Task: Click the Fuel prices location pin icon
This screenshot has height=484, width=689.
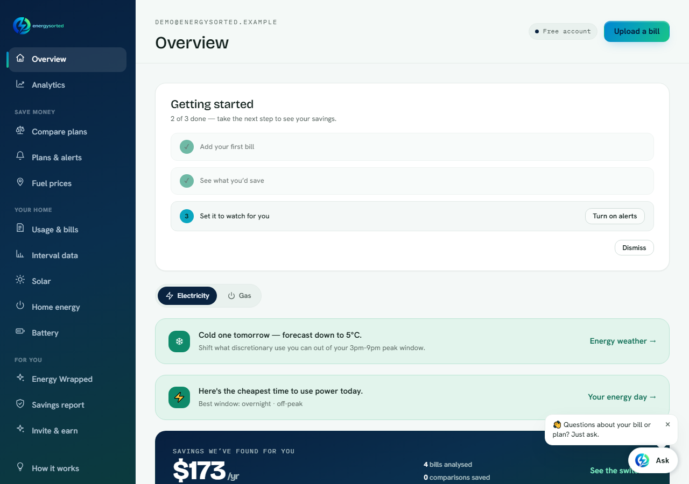Action: tap(20, 182)
